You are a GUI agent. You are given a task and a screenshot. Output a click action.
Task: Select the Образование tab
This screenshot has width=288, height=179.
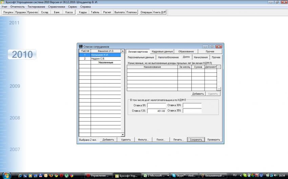186,52
